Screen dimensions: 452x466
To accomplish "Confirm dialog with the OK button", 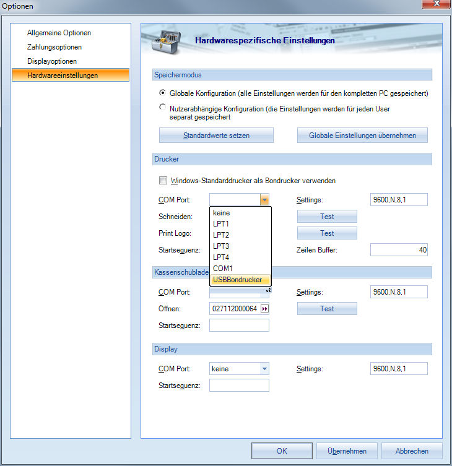I will click(x=282, y=451).
